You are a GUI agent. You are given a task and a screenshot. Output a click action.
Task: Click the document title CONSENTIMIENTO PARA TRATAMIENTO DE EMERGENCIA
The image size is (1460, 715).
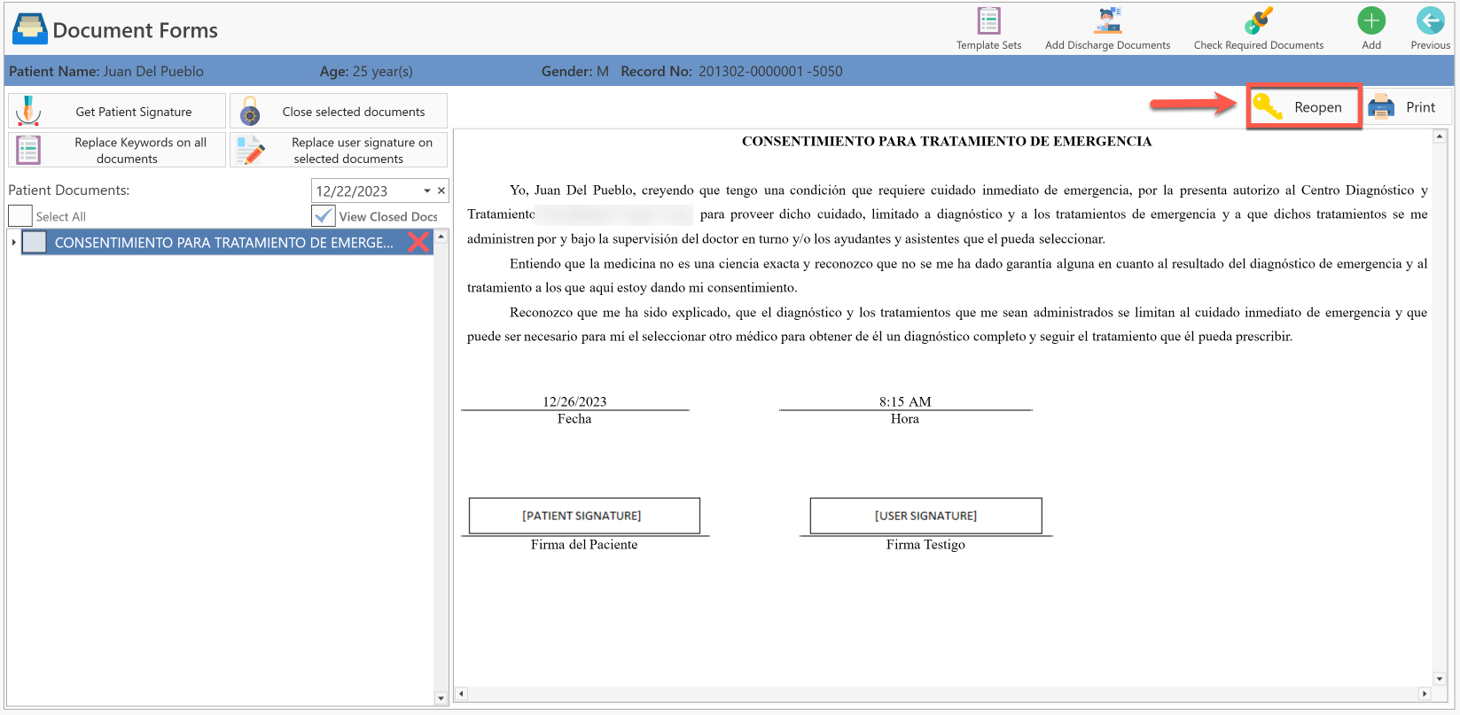pos(947,141)
